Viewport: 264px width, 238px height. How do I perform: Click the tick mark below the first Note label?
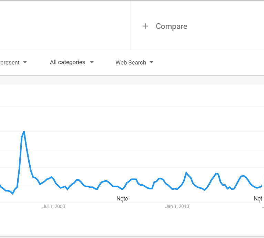[122, 202]
